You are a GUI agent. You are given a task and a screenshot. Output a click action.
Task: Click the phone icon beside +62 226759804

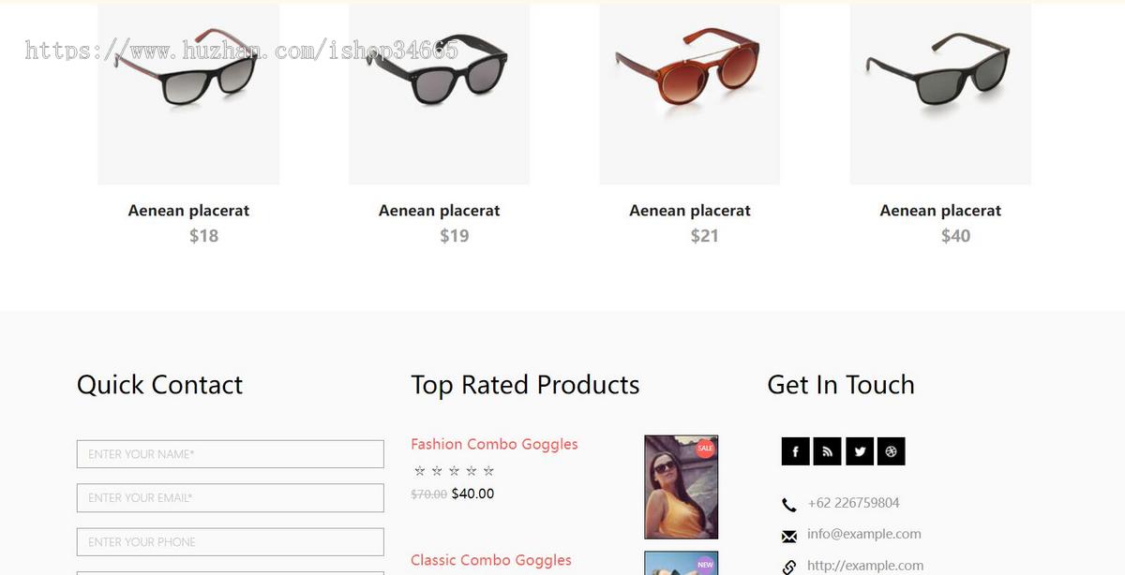[x=788, y=505]
